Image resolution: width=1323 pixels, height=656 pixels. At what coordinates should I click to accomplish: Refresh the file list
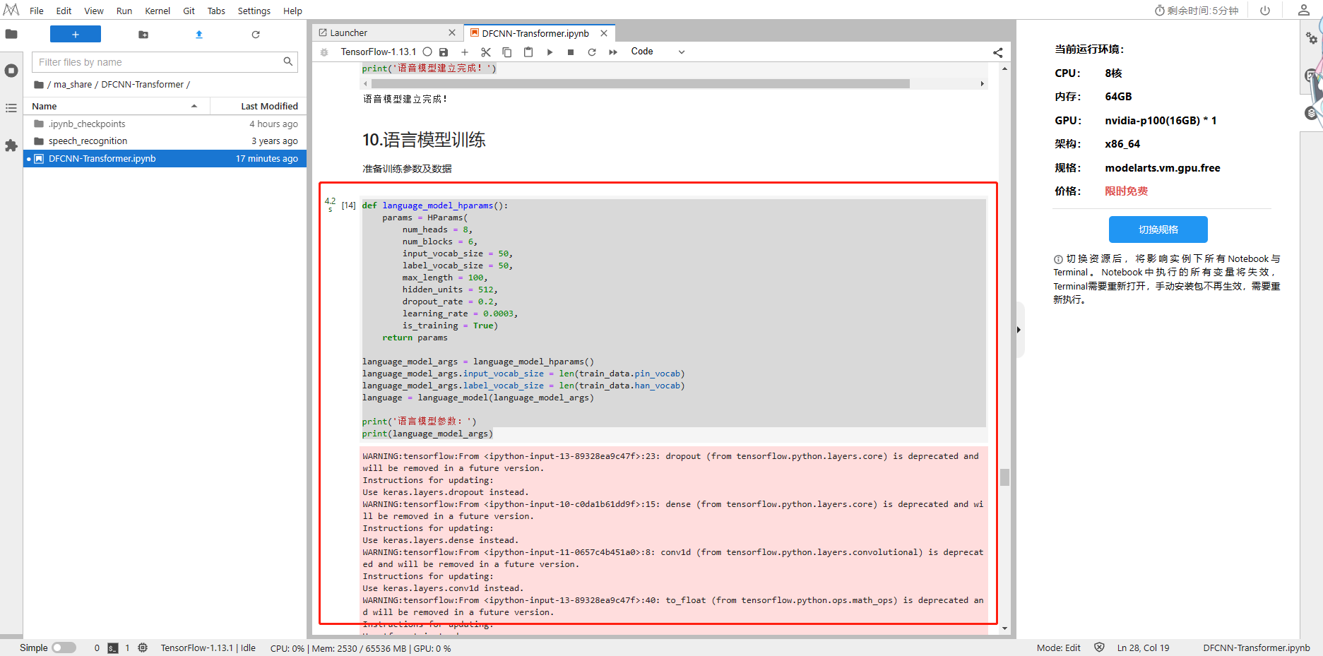256,34
